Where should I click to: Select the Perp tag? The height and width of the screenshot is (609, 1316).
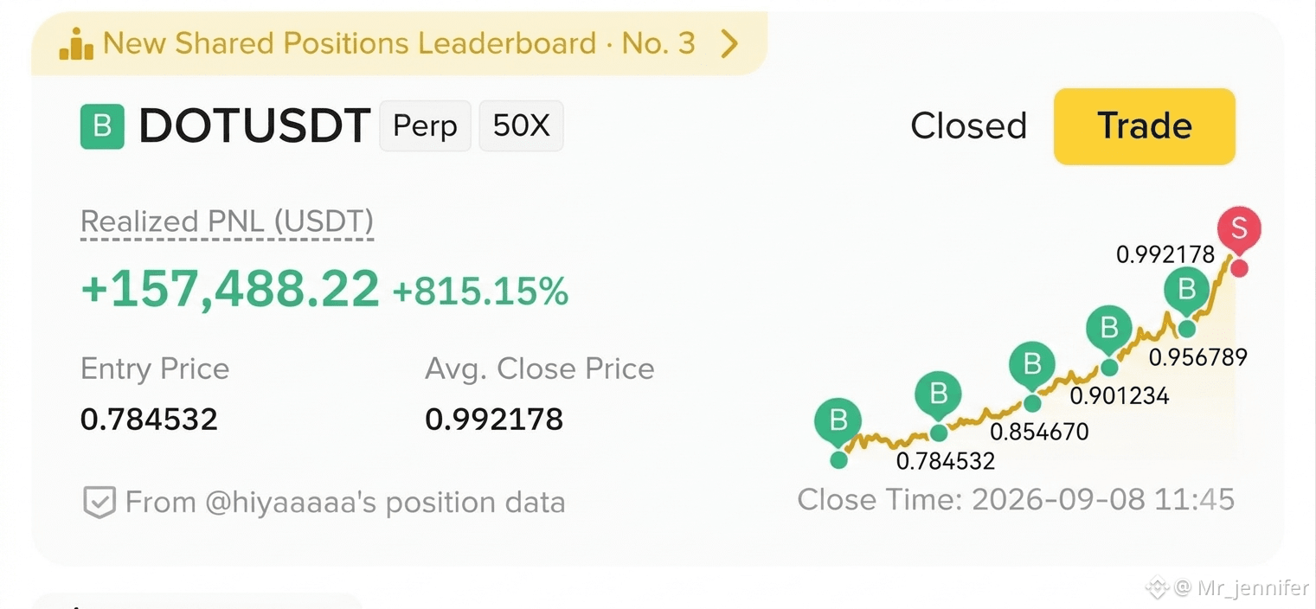click(x=425, y=126)
